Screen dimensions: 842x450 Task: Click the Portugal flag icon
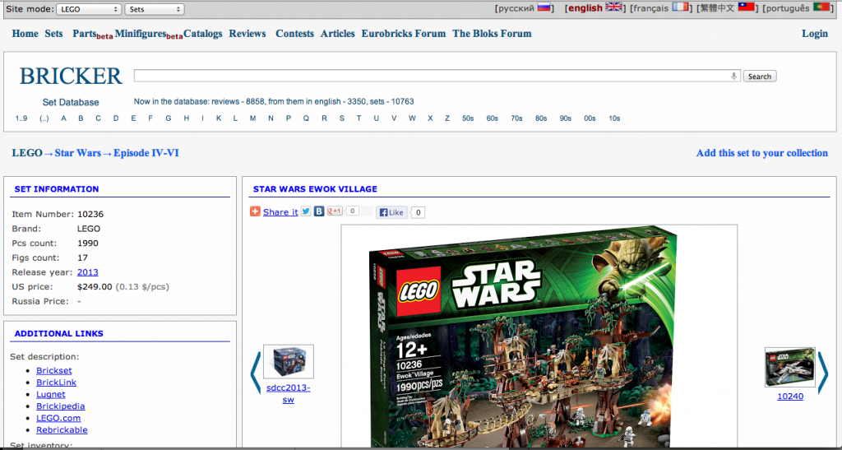[821, 7]
